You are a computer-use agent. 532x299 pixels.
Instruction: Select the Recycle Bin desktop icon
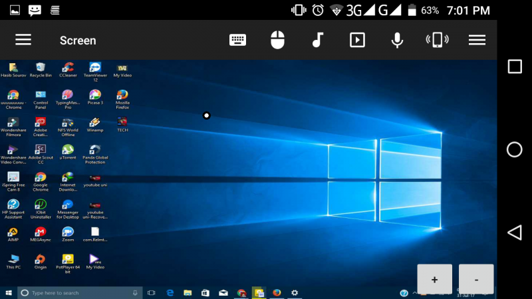pyautogui.click(x=41, y=68)
